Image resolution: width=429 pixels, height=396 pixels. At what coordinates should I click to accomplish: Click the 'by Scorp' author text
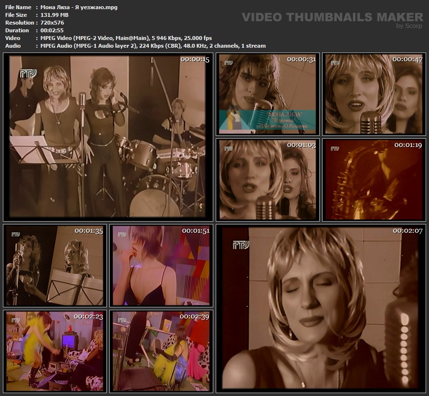click(409, 26)
